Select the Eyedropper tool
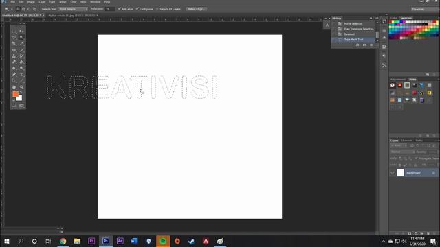 (x=21, y=43)
